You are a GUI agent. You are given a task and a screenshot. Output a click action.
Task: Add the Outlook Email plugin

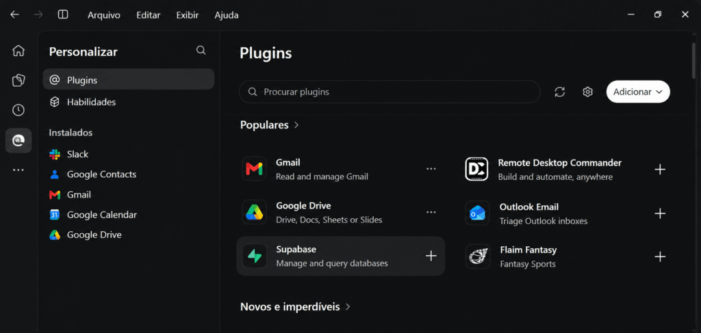pyautogui.click(x=660, y=213)
